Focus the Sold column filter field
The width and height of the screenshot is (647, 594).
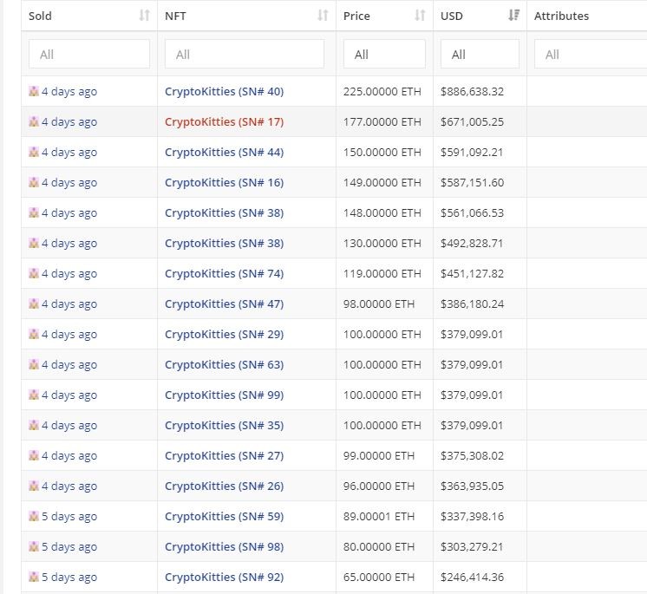(x=89, y=54)
